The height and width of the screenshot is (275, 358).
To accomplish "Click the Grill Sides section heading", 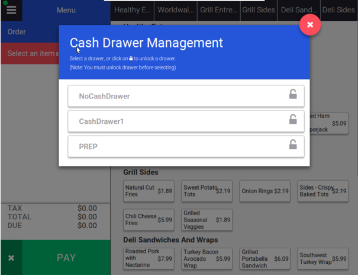I will pyautogui.click(x=141, y=172).
